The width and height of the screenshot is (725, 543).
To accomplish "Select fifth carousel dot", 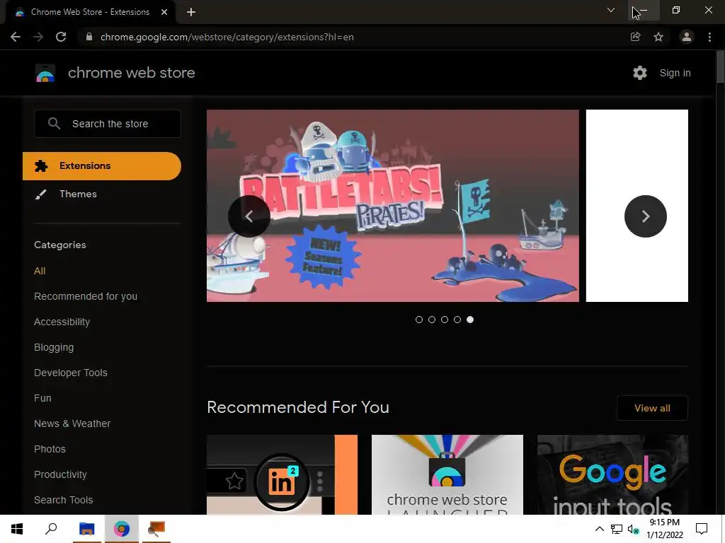I will pos(470,320).
